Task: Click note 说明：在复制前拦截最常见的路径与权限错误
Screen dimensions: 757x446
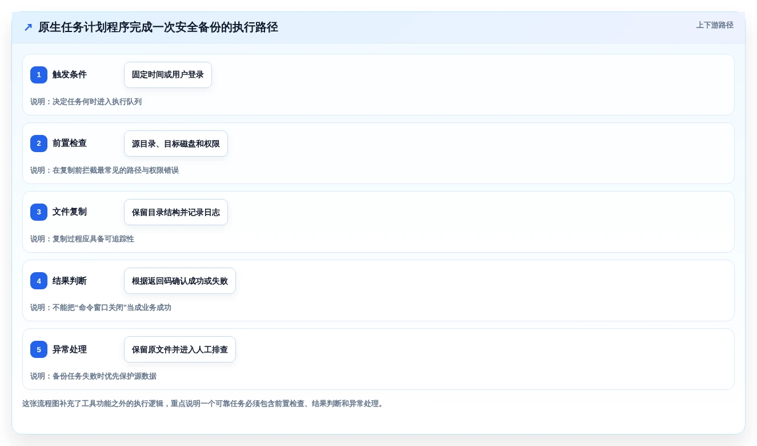Action: tap(105, 170)
